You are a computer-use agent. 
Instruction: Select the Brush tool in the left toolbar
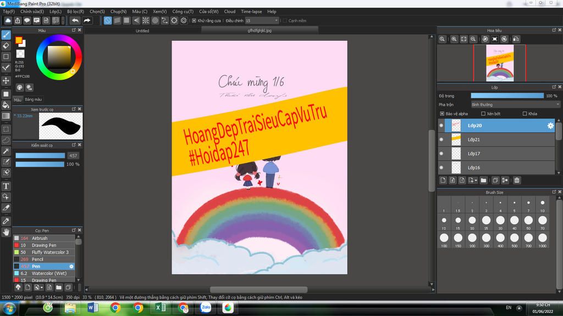pos(6,35)
